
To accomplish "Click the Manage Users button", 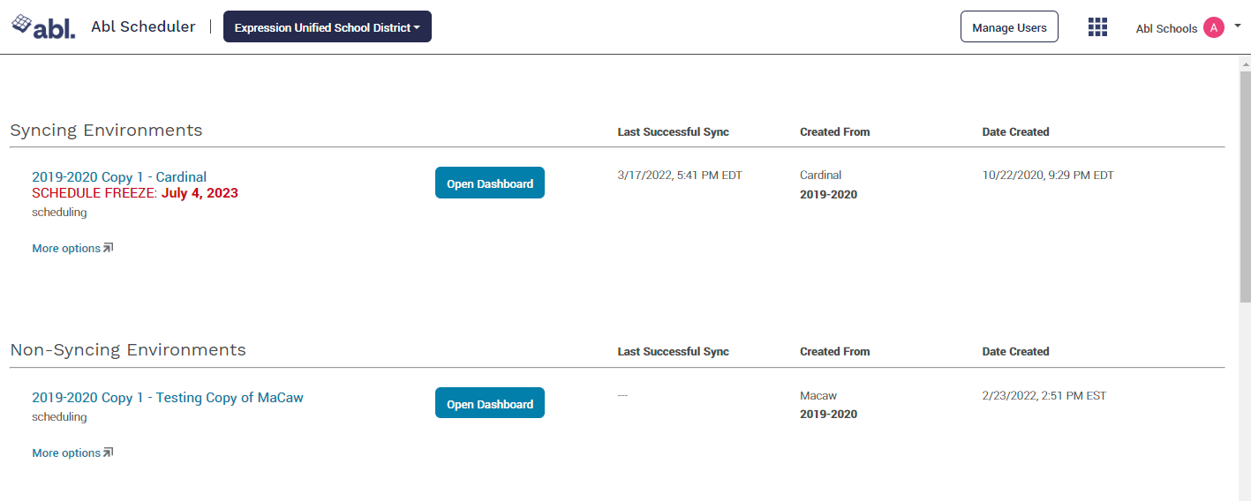I will click(1009, 27).
